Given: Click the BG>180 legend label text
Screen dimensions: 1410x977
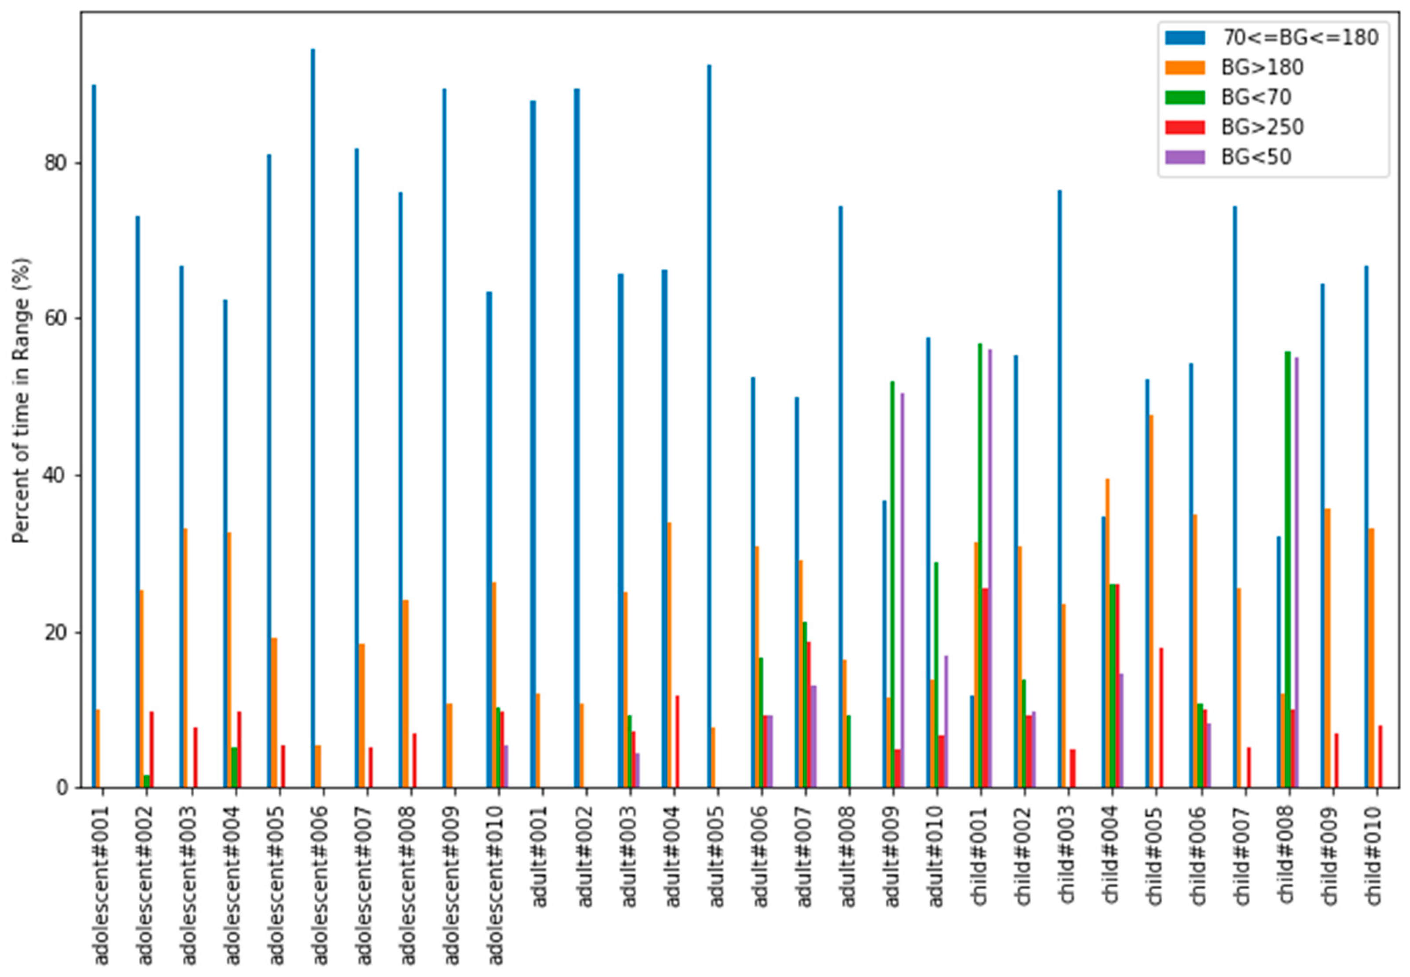Looking at the screenshot, I should coord(1262,68).
